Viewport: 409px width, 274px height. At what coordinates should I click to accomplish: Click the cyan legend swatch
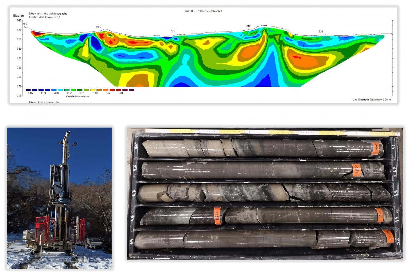[x=60, y=90]
